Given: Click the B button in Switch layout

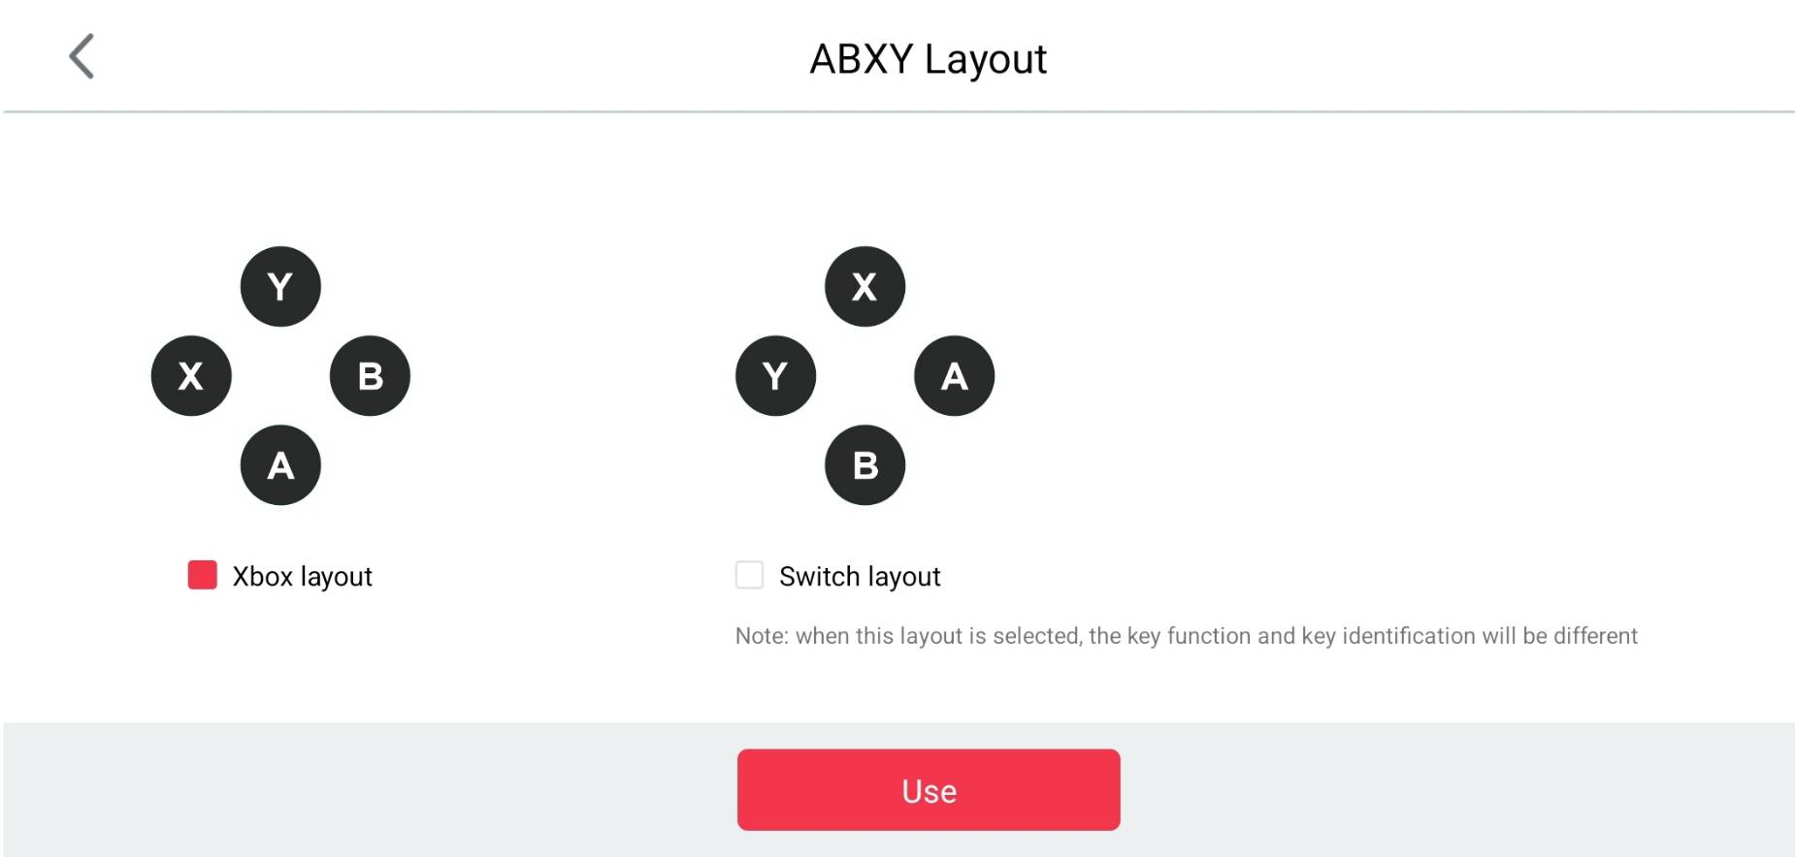Looking at the screenshot, I should point(865,465).
